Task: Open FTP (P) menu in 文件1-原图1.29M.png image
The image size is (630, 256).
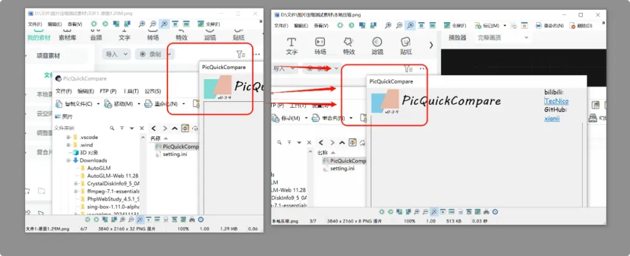Action: 108,91
